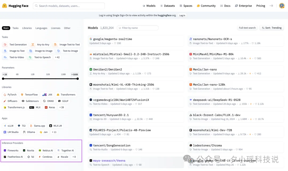The height and width of the screenshot is (171, 288).
Task: Click the left parameters slider handle
Action: point(3,79)
